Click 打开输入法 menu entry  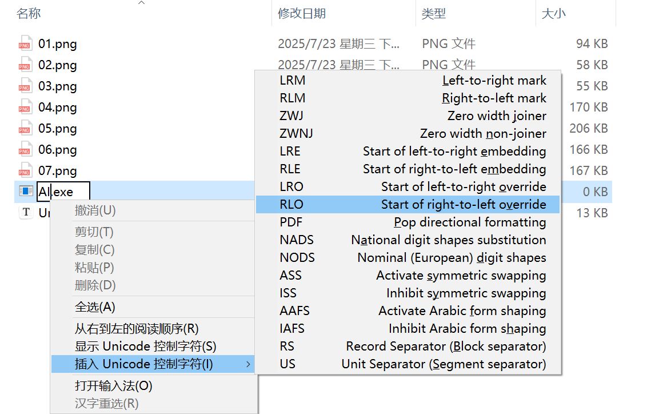pos(113,386)
